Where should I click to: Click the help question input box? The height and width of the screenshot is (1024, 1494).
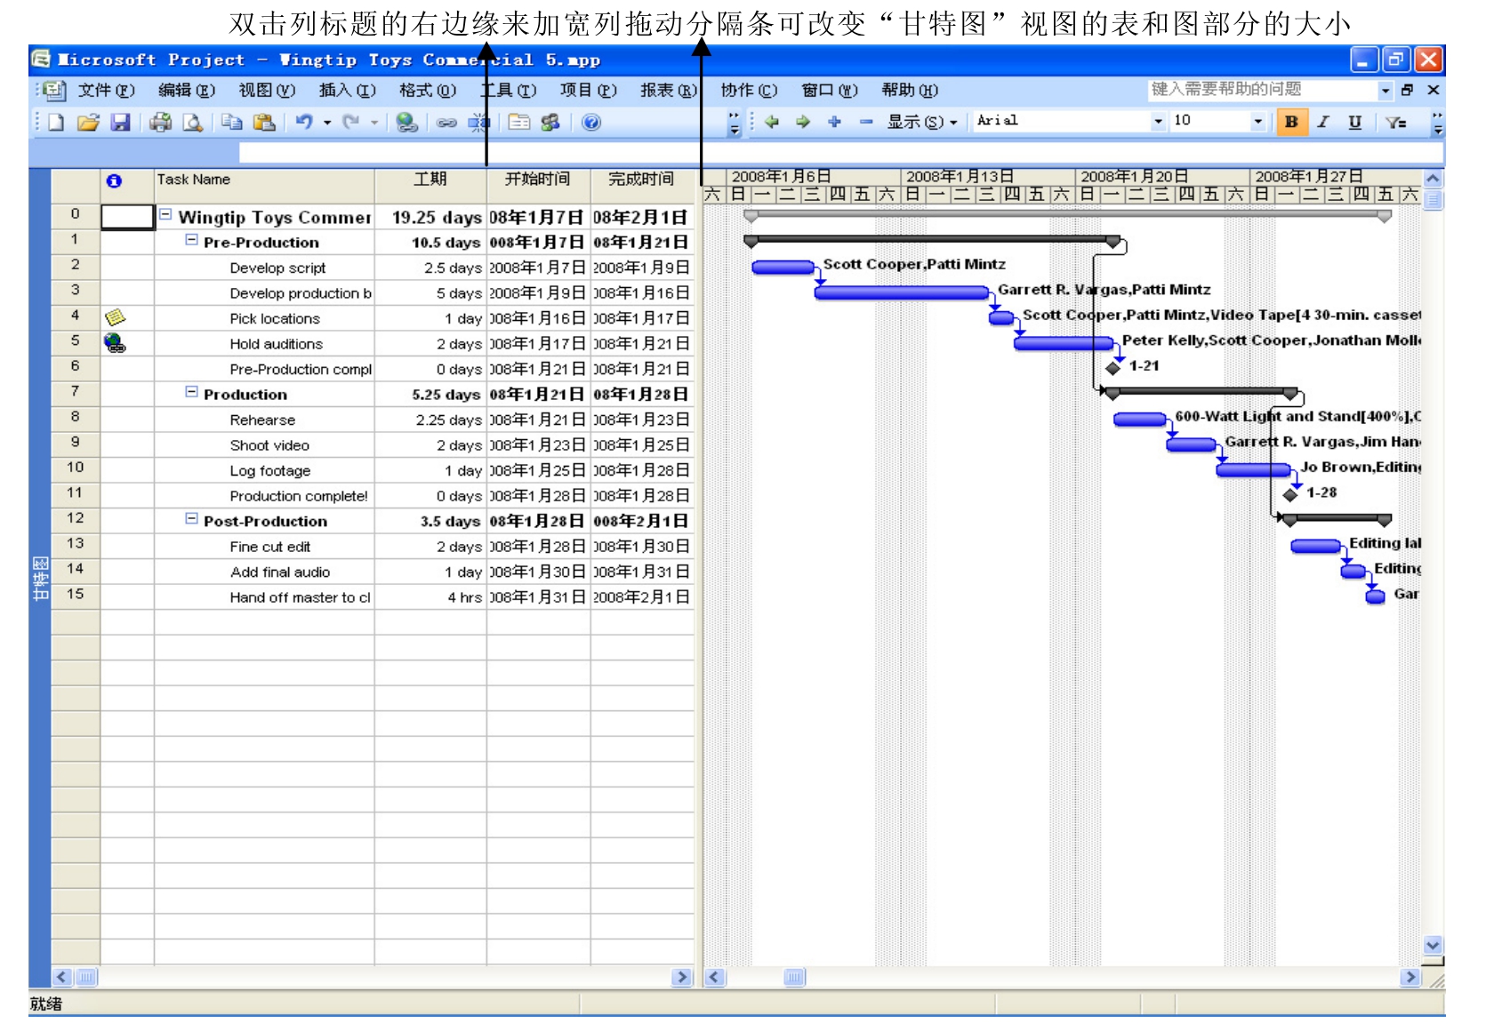(1263, 90)
